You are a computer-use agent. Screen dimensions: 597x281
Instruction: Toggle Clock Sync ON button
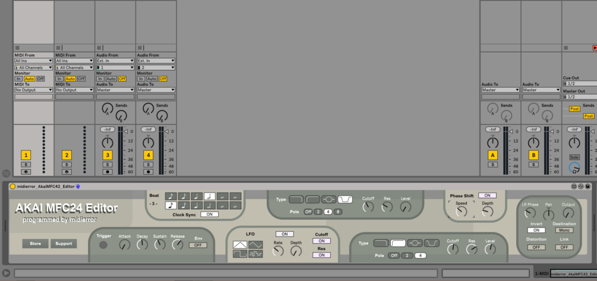(210, 214)
